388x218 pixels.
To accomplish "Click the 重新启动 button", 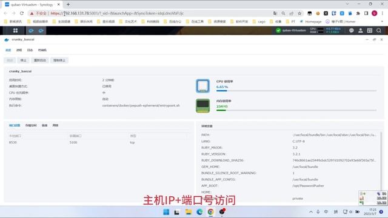I will [40, 61].
